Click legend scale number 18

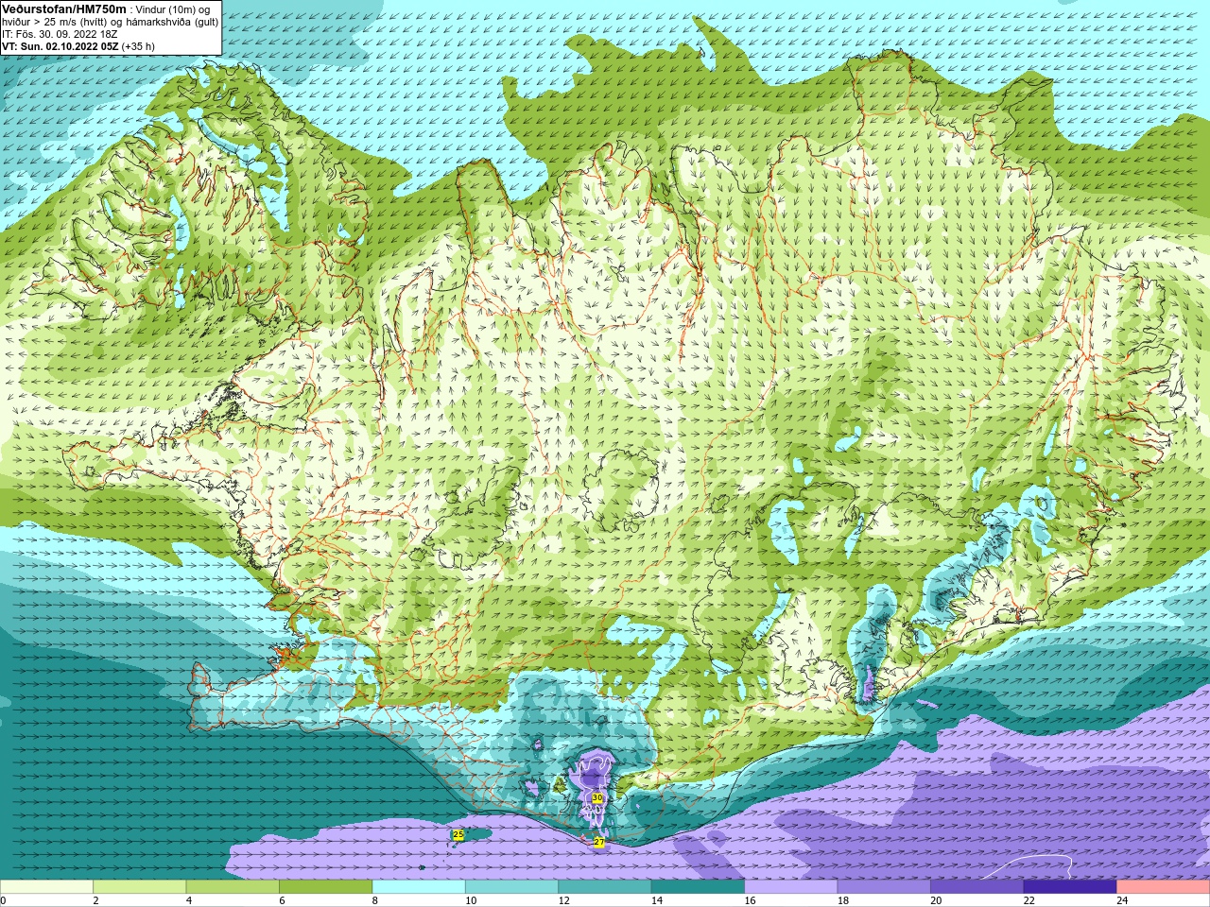[x=843, y=900]
